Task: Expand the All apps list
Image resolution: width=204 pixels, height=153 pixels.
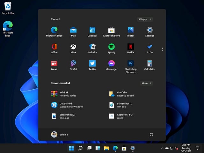Action: [x=145, y=19]
